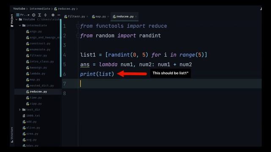
Task: Hide the Project panel with minus icon
Action: pyautogui.click(x=59, y=15)
